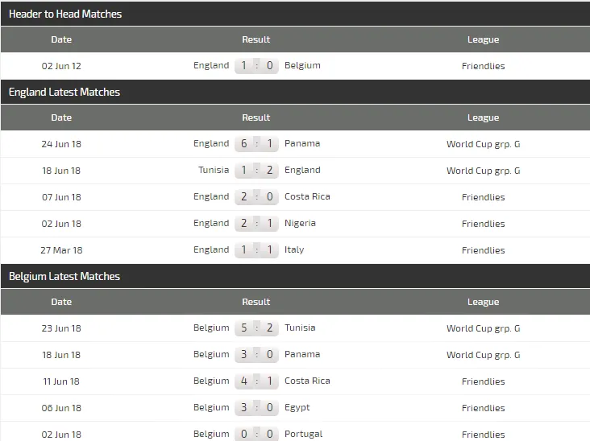Open the 1 : 2 Tunisia–England score
This screenshot has height=441, width=590.
257,171
